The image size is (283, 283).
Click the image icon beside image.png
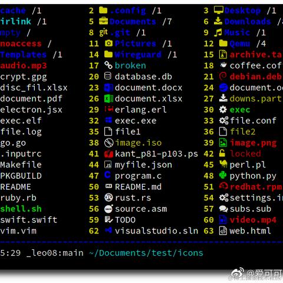pos(223,143)
